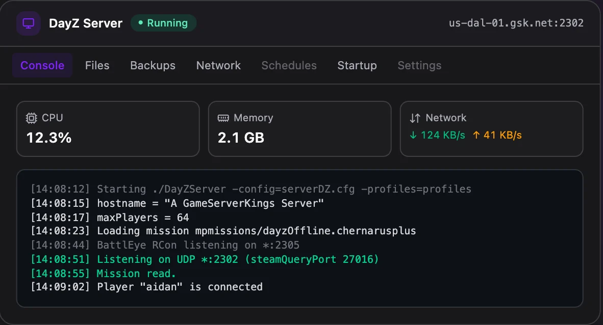Click server address us-dal-01.gsk.net:2302
Image resolution: width=603 pixels, height=325 pixels.
point(516,23)
